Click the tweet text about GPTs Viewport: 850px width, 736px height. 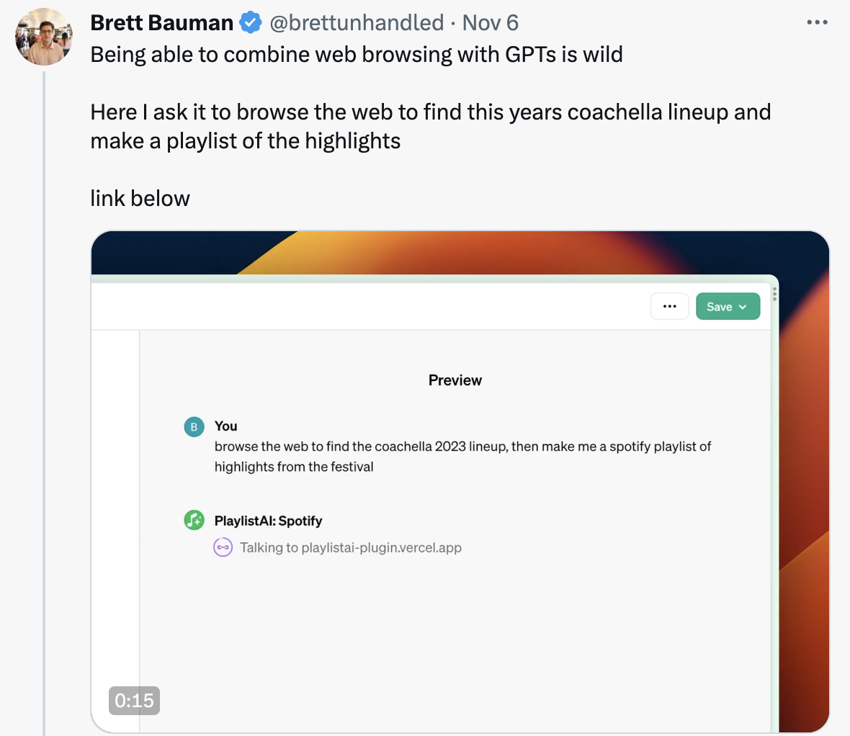[357, 55]
